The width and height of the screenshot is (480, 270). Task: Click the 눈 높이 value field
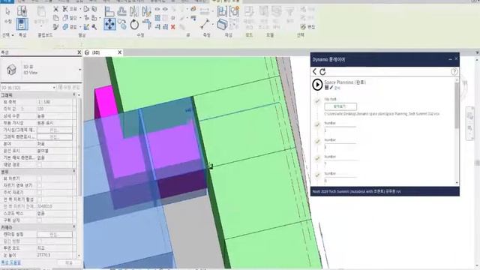pyautogui.click(x=55, y=255)
